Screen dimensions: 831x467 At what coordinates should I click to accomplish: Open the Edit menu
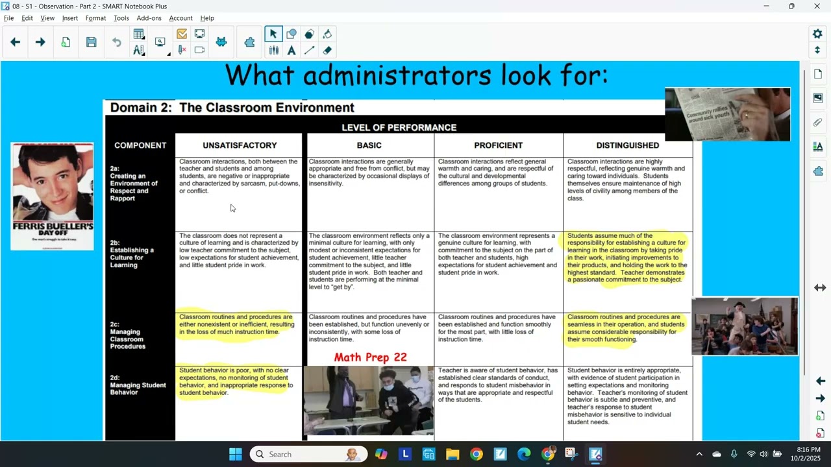27,18
